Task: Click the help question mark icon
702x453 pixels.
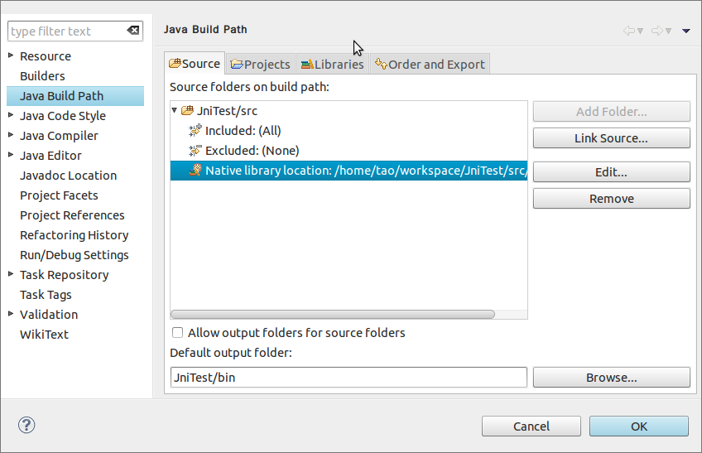Action: tap(26, 426)
